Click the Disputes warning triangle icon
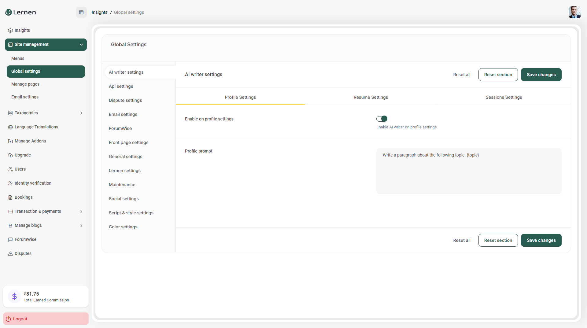587x328 pixels. pos(10,254)
